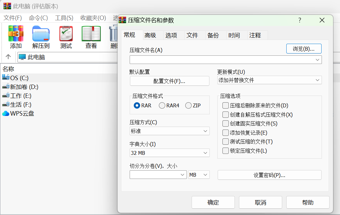The width and height of the screenshot is (340, 215).
Task: Select the ZIP archive format radio button
Action: (188, 106)
